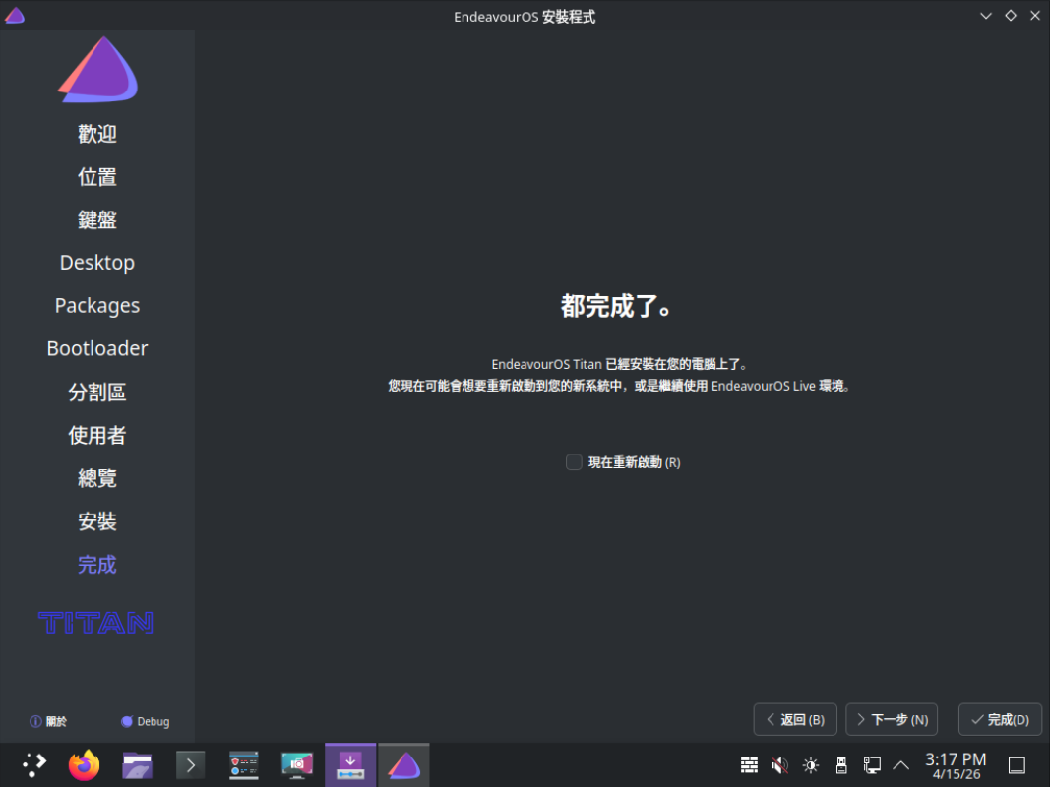Open the network connections tray icon
Image resolution: width=1050 pixels, height=787 pixels.
pyautogui.click(x=872, y=764)
